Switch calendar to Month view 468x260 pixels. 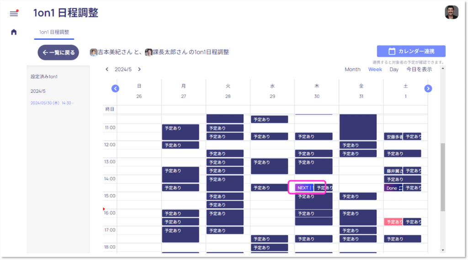click(352, 69)
